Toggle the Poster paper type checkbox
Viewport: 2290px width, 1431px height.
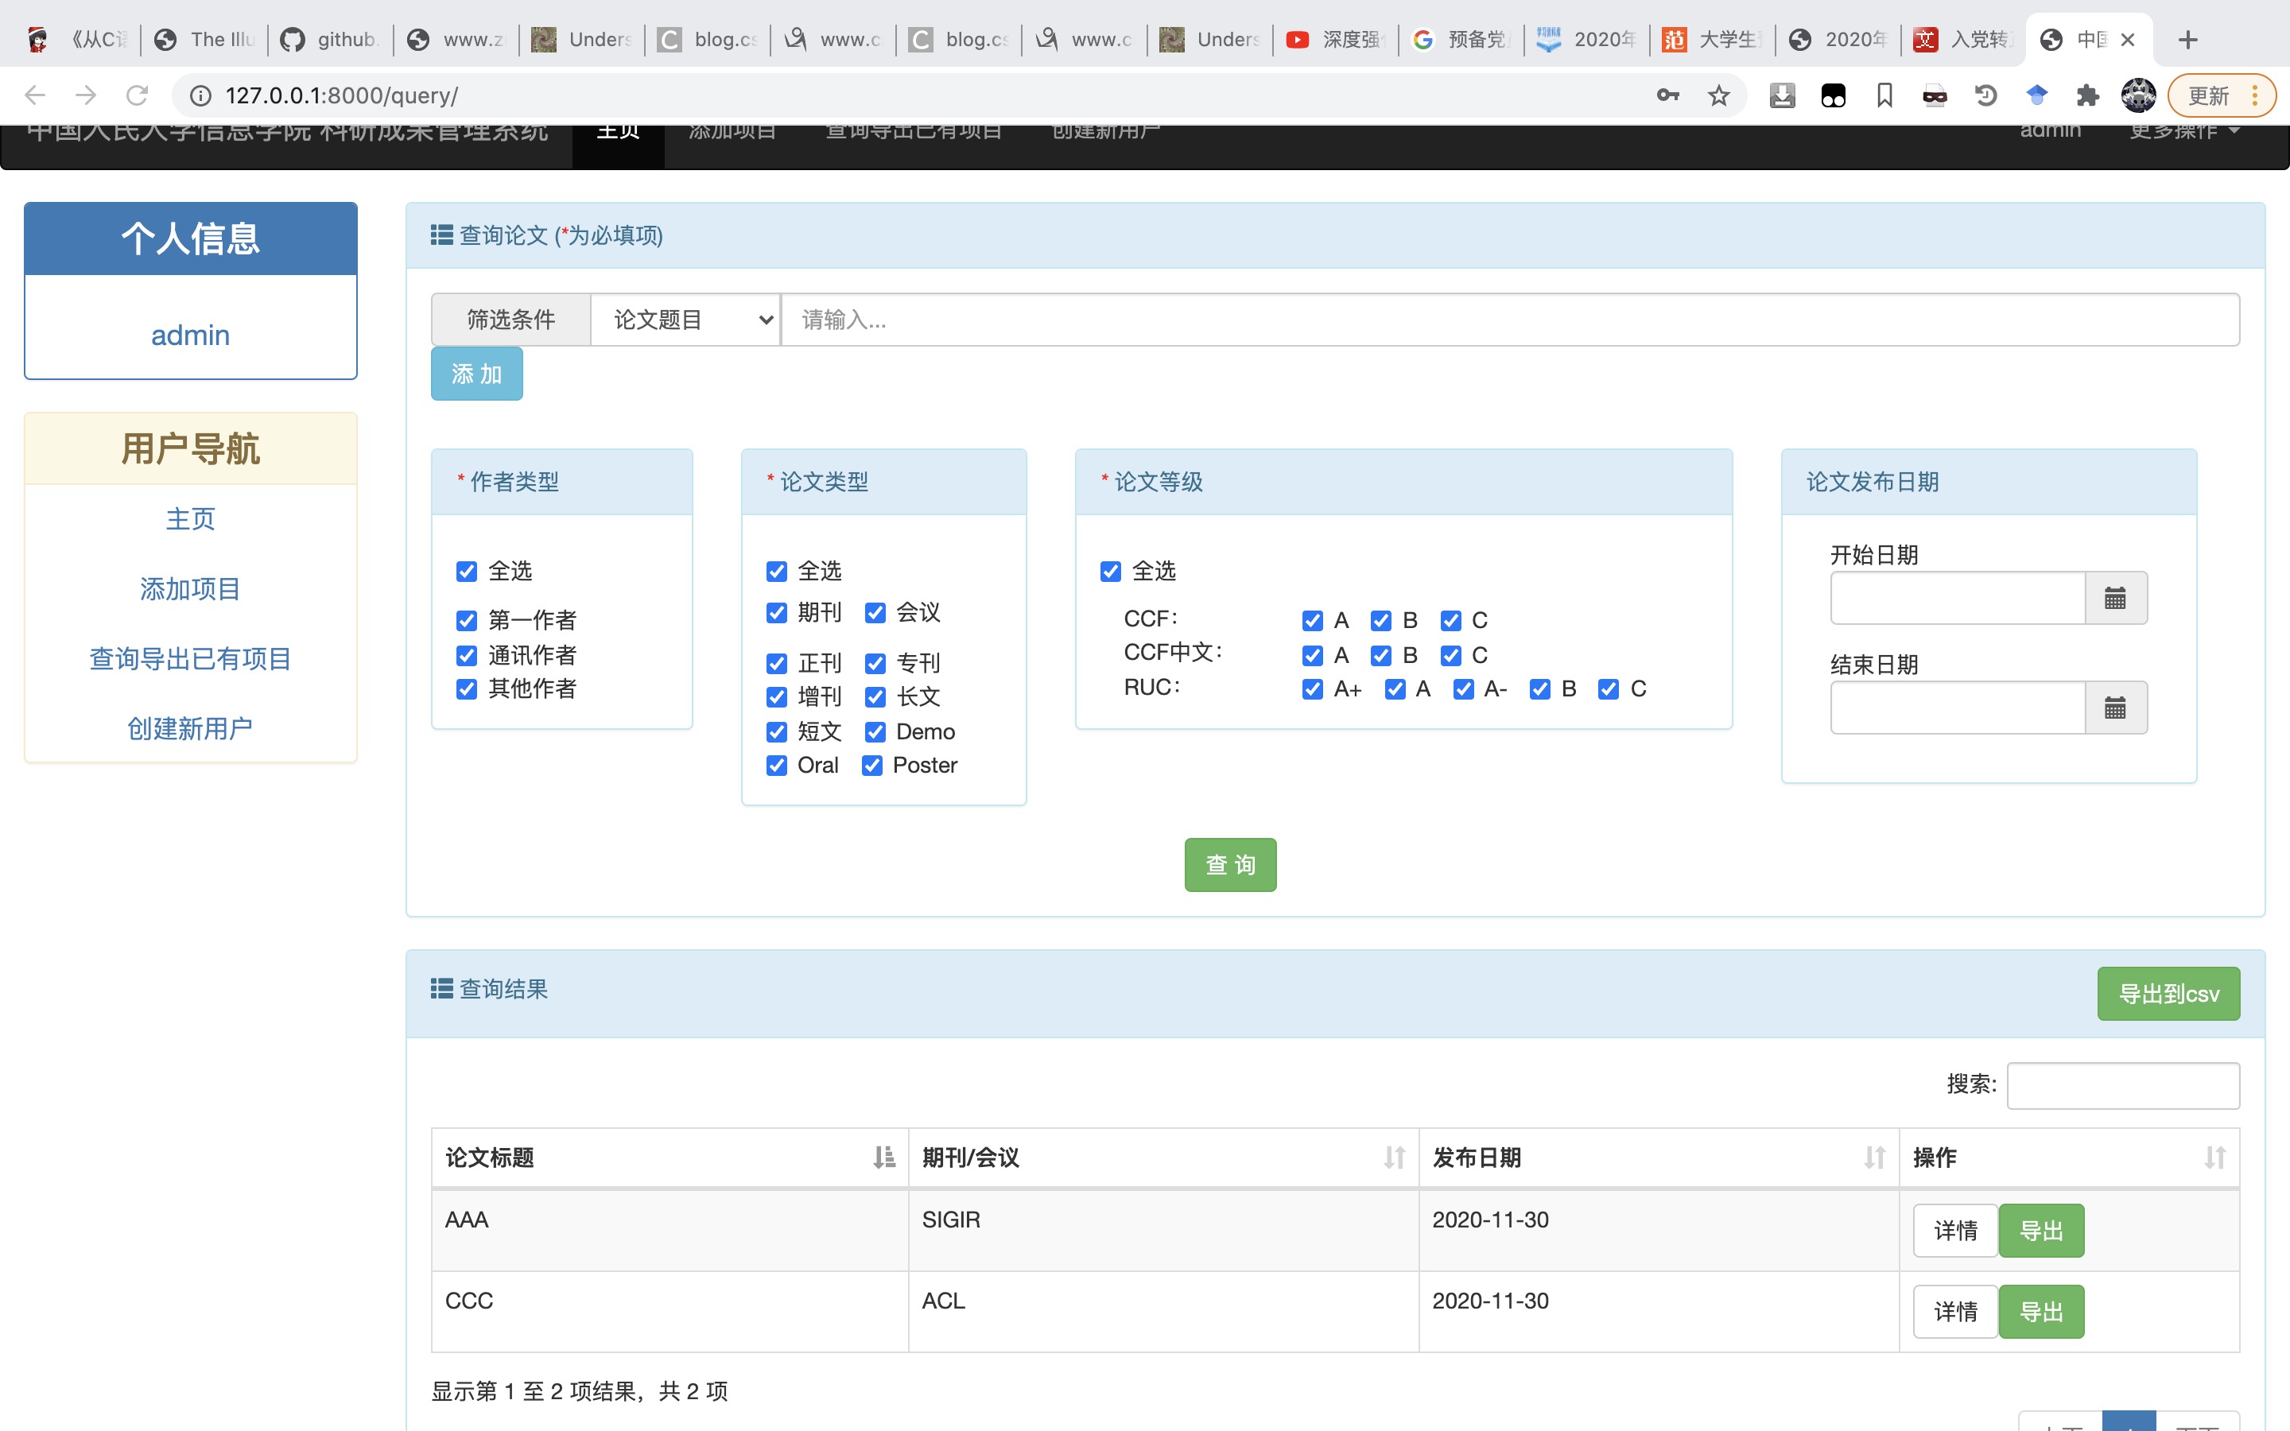tap(872, 766)
